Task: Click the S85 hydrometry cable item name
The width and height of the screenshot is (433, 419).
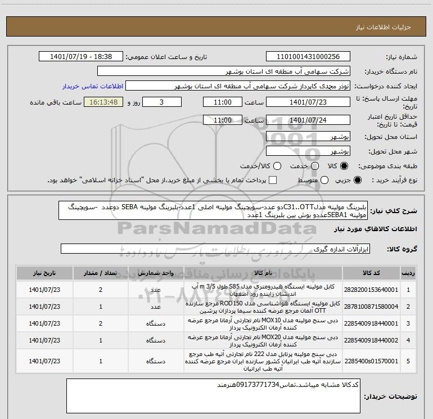Action: point(263,290)
